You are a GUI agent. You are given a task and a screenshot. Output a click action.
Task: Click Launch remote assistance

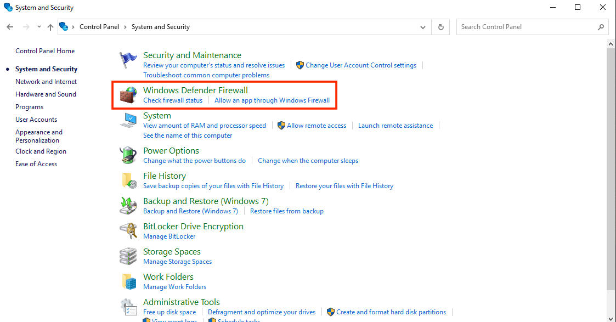click(x=395, y=126)
